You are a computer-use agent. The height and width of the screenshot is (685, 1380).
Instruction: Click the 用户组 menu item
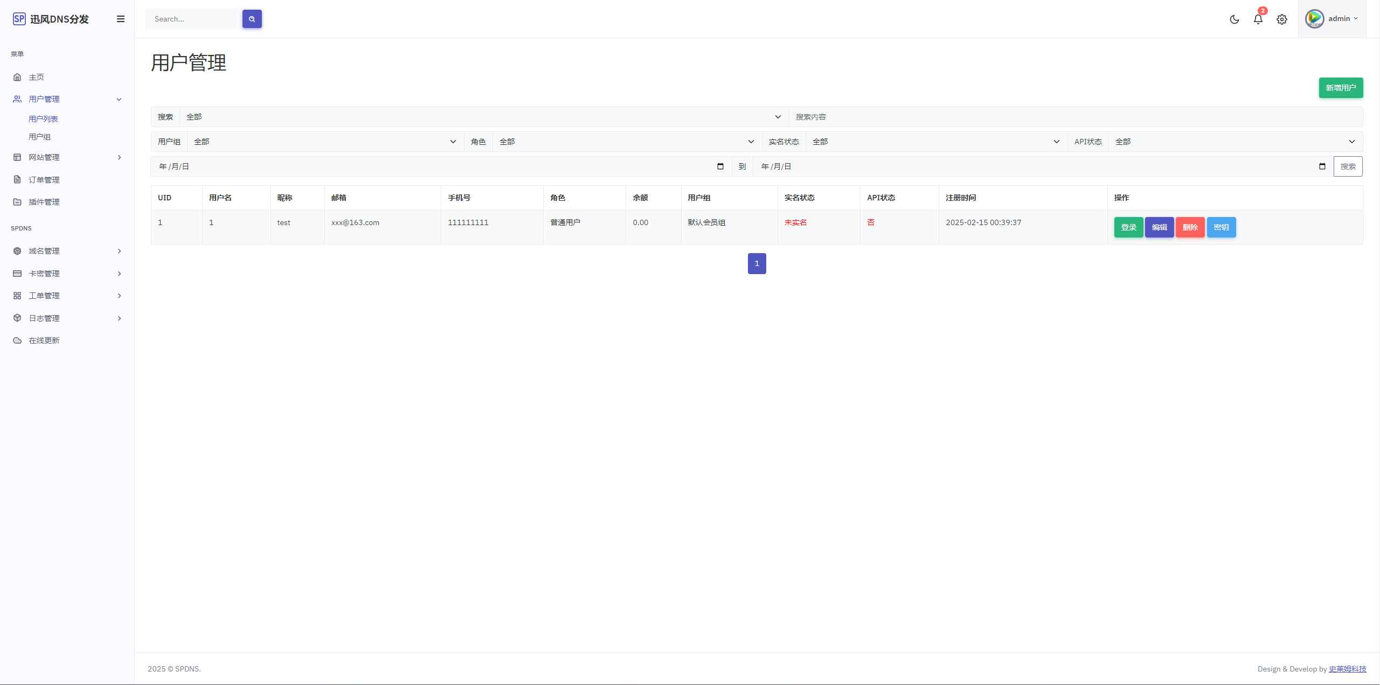(39, 137)
